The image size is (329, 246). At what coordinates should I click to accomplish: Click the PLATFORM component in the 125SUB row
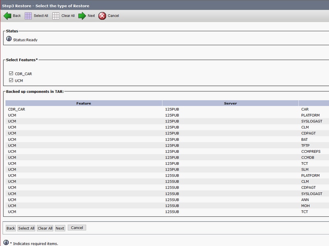tap(310, 176)
